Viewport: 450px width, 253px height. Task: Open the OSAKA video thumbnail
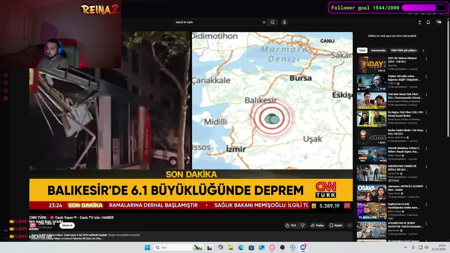(x=372, y=193)
